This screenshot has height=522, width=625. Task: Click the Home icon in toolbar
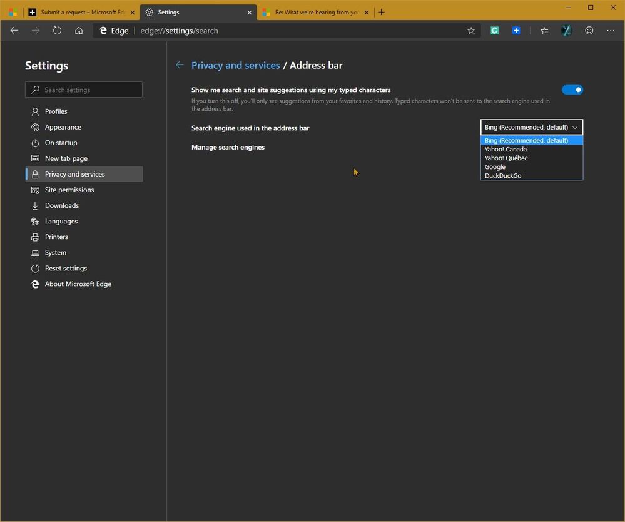[79, 31]
